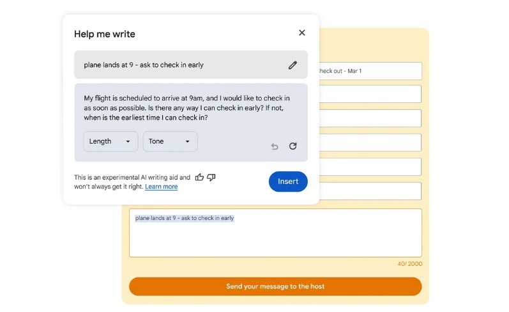Click the generated flight check-in draft text
The width and height of the screenshot is (509, 312).
186,107
